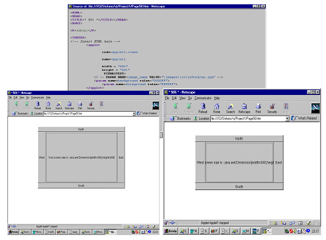
Task: Click the Netscape N logo in left window
Action: point(156,106)
